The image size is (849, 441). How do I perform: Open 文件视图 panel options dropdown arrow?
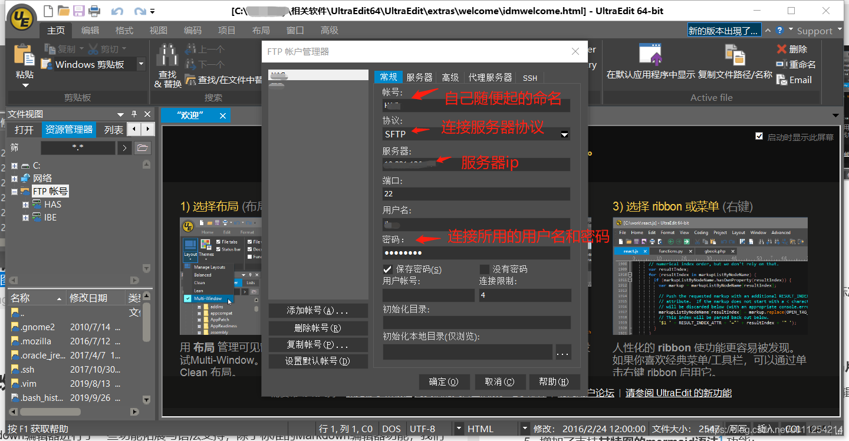click(120, 114)
